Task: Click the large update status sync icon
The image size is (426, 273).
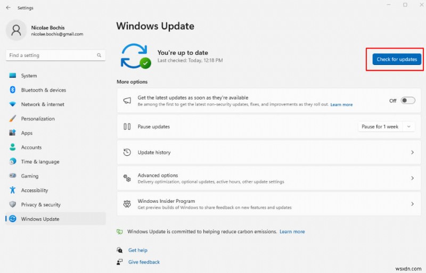Action: [x=136, y=56]
